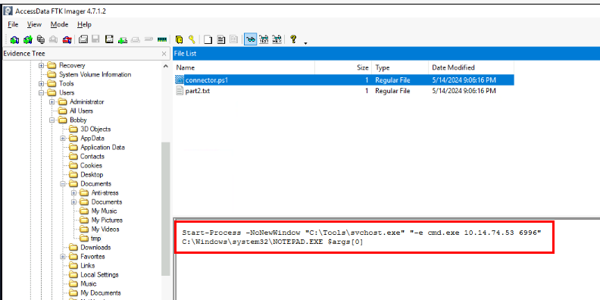Click Remove All Evidence Items icon
600x300 pixels.
(67, 39)
